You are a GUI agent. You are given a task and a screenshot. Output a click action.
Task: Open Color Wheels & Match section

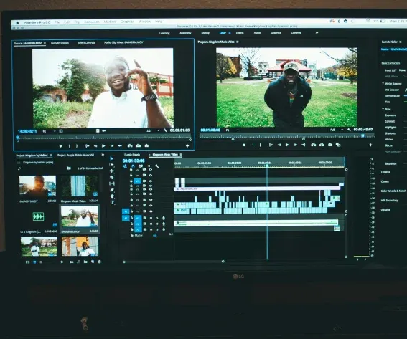point(393,191)
